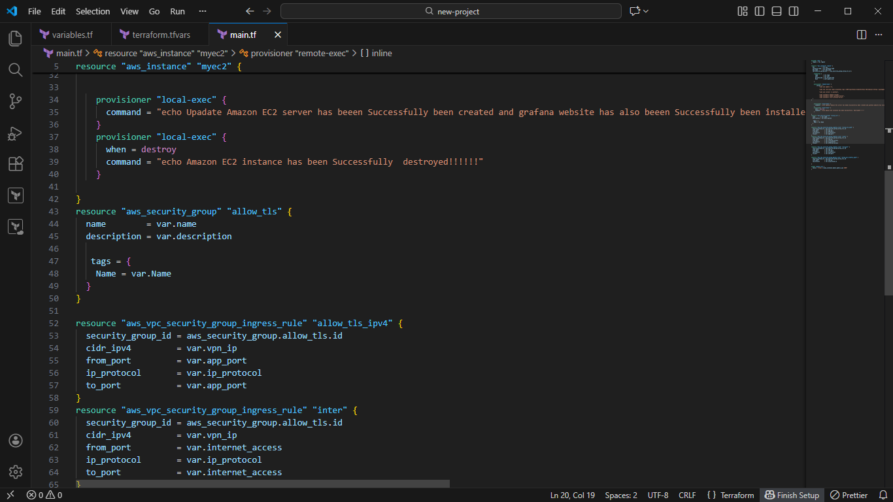Open the editor actions overflow menu

pyautogui.click(x=879, y=34)
